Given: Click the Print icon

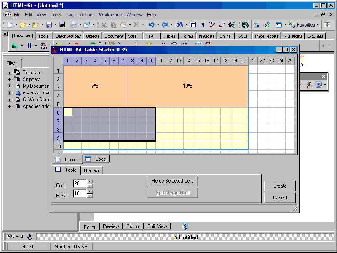Looking at the screenshot, I should coord(73,25).
